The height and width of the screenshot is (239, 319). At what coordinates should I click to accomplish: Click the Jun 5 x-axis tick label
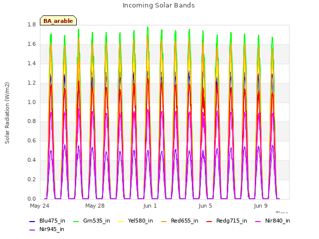coord(205,206)
